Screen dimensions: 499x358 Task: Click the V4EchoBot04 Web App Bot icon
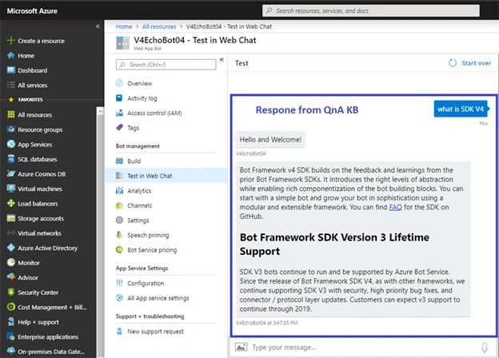[123, 42]
